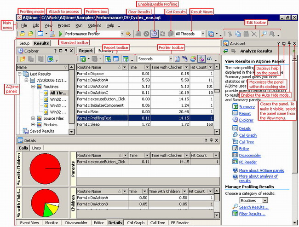Click the Clear Results toolbar icon
Viewport: 299px width, 227px height.
point(138,34)
